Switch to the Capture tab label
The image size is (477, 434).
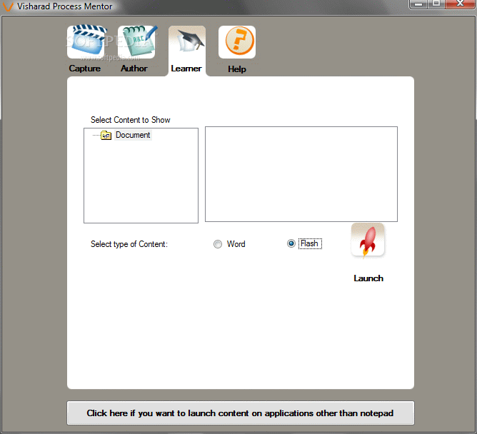84,69
